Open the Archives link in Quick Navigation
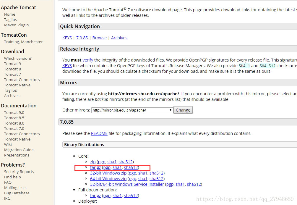Viewport: 297px width, 205px height. click(119, 38)
